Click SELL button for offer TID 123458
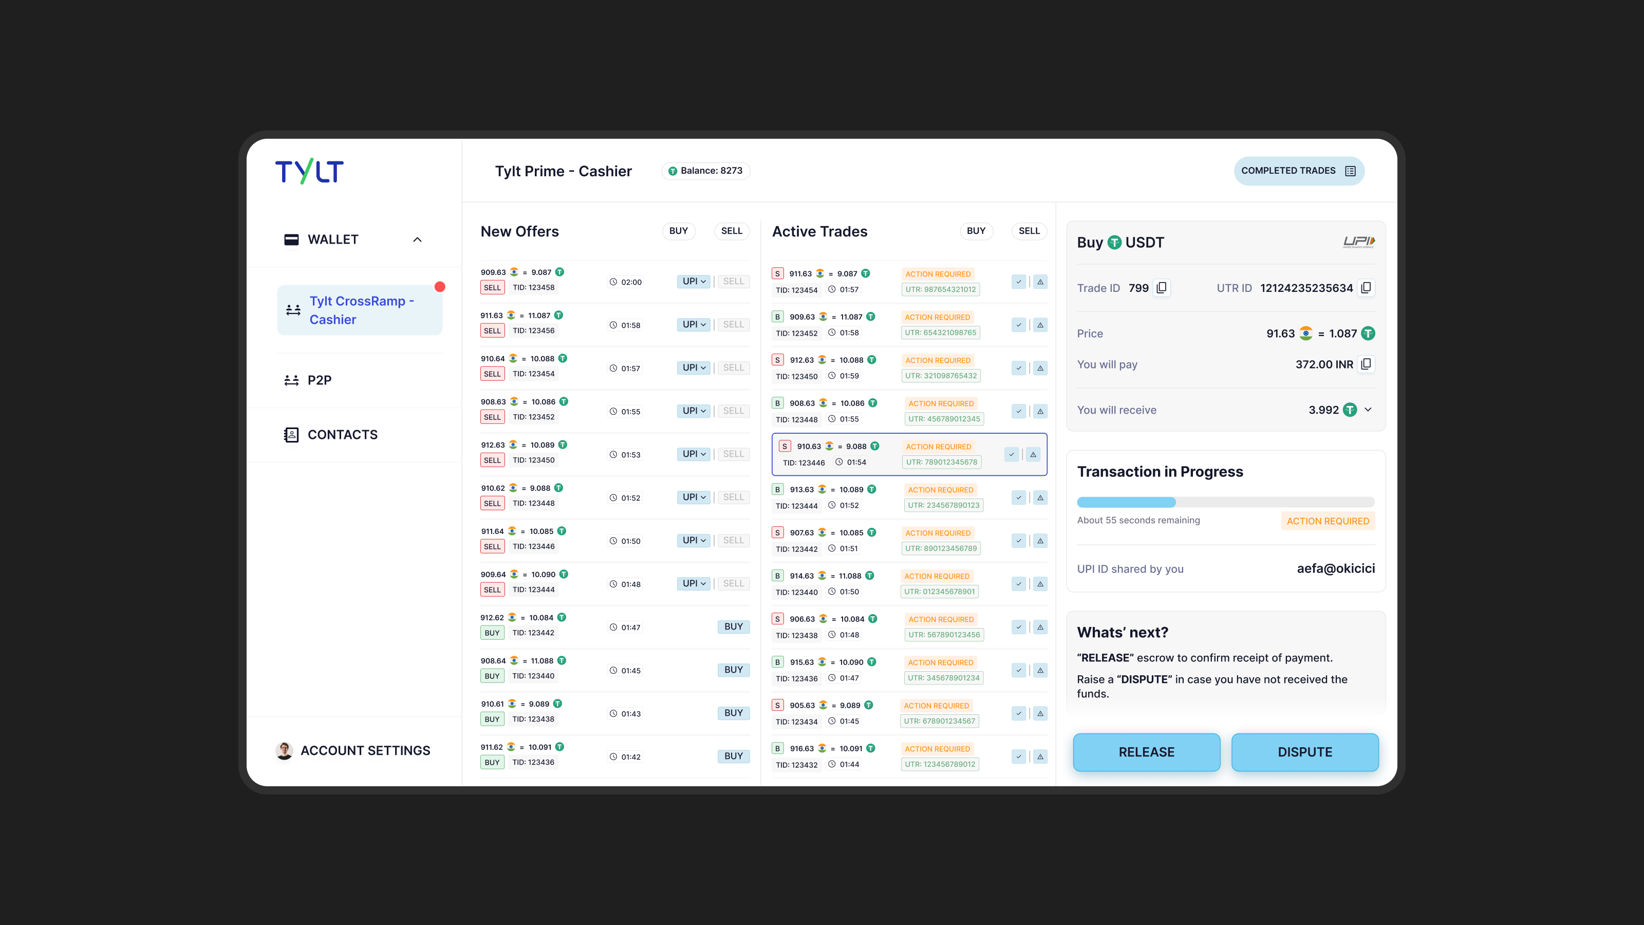The width and height of the screenshot is (1644, 925). [733, 282]
